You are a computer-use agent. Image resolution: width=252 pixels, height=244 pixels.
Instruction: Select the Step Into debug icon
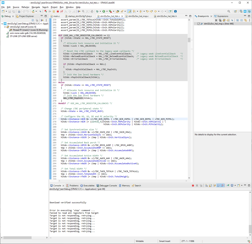(65, 11)
